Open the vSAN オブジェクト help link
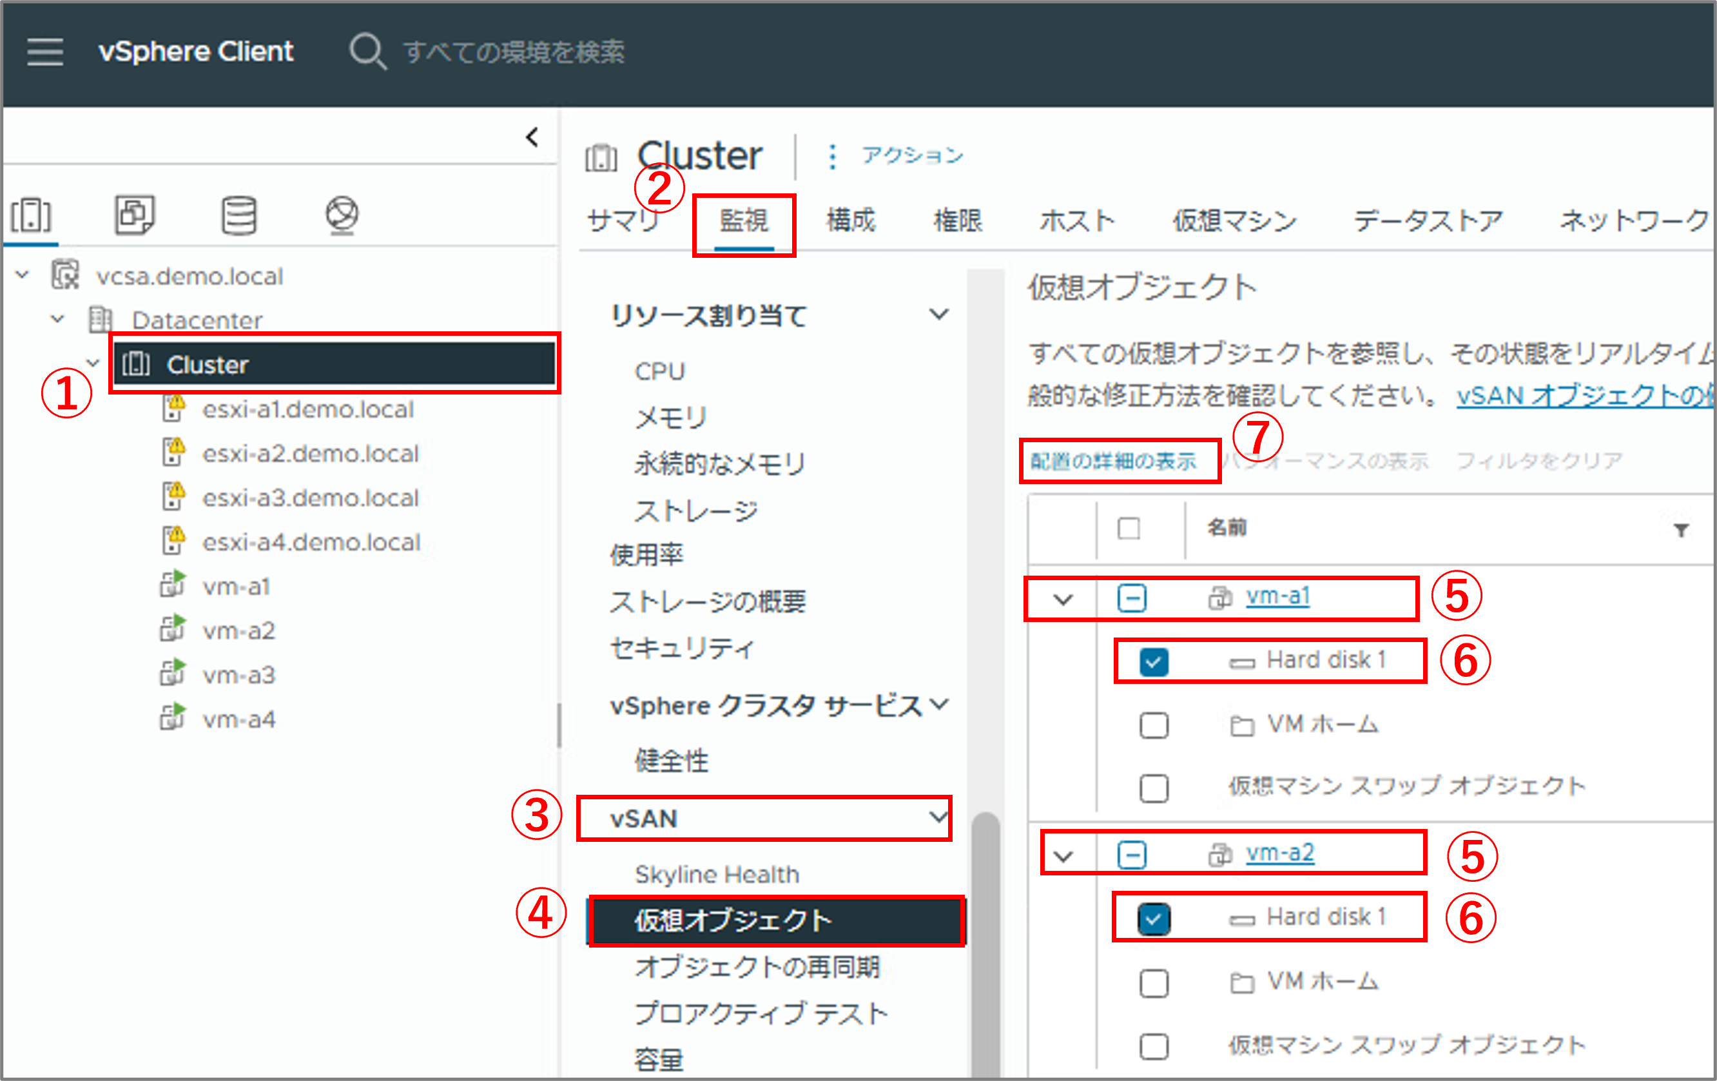This screenshot has height=1081, width=1717. click(1584, 396)
